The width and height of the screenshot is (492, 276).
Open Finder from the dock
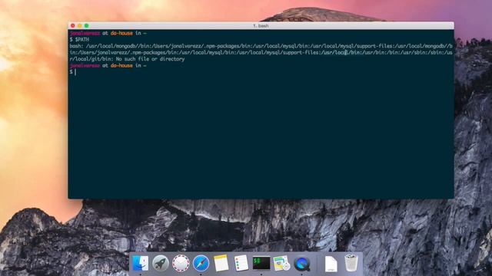[x=140, y=263]
